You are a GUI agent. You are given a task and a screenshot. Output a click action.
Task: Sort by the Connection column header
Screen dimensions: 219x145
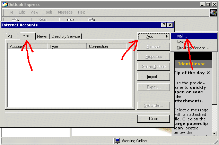click(106, 46)
